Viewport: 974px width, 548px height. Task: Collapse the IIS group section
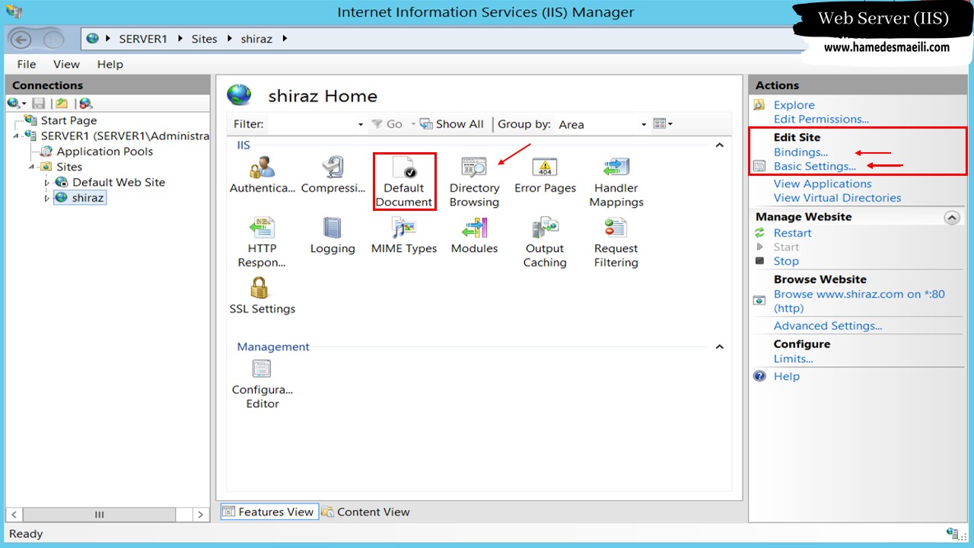pyautogui.click(x=720, y=145)
